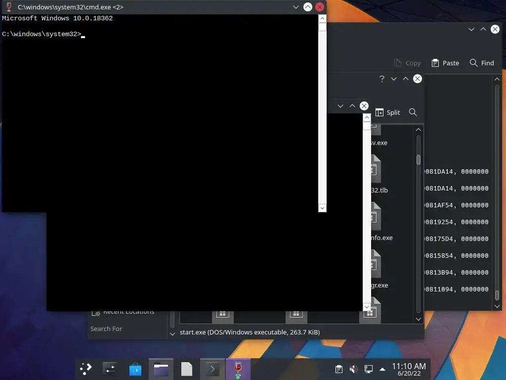Click Paste in the editor toolbar
The height and width of the screenshot is (380, 506).
(445, 63)
